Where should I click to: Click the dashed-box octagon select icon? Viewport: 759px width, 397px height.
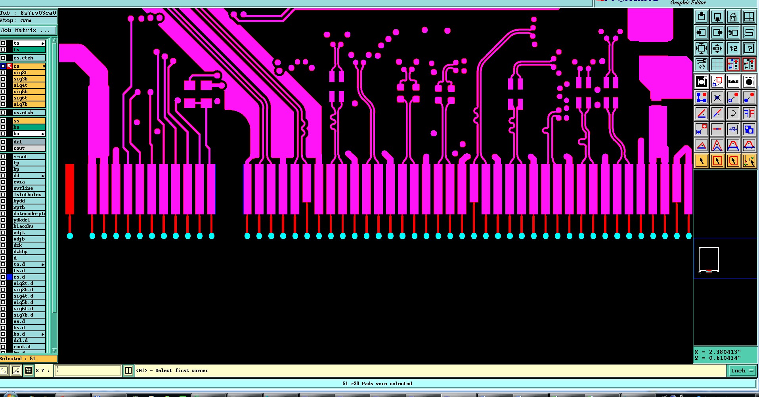tap(749, 82)
